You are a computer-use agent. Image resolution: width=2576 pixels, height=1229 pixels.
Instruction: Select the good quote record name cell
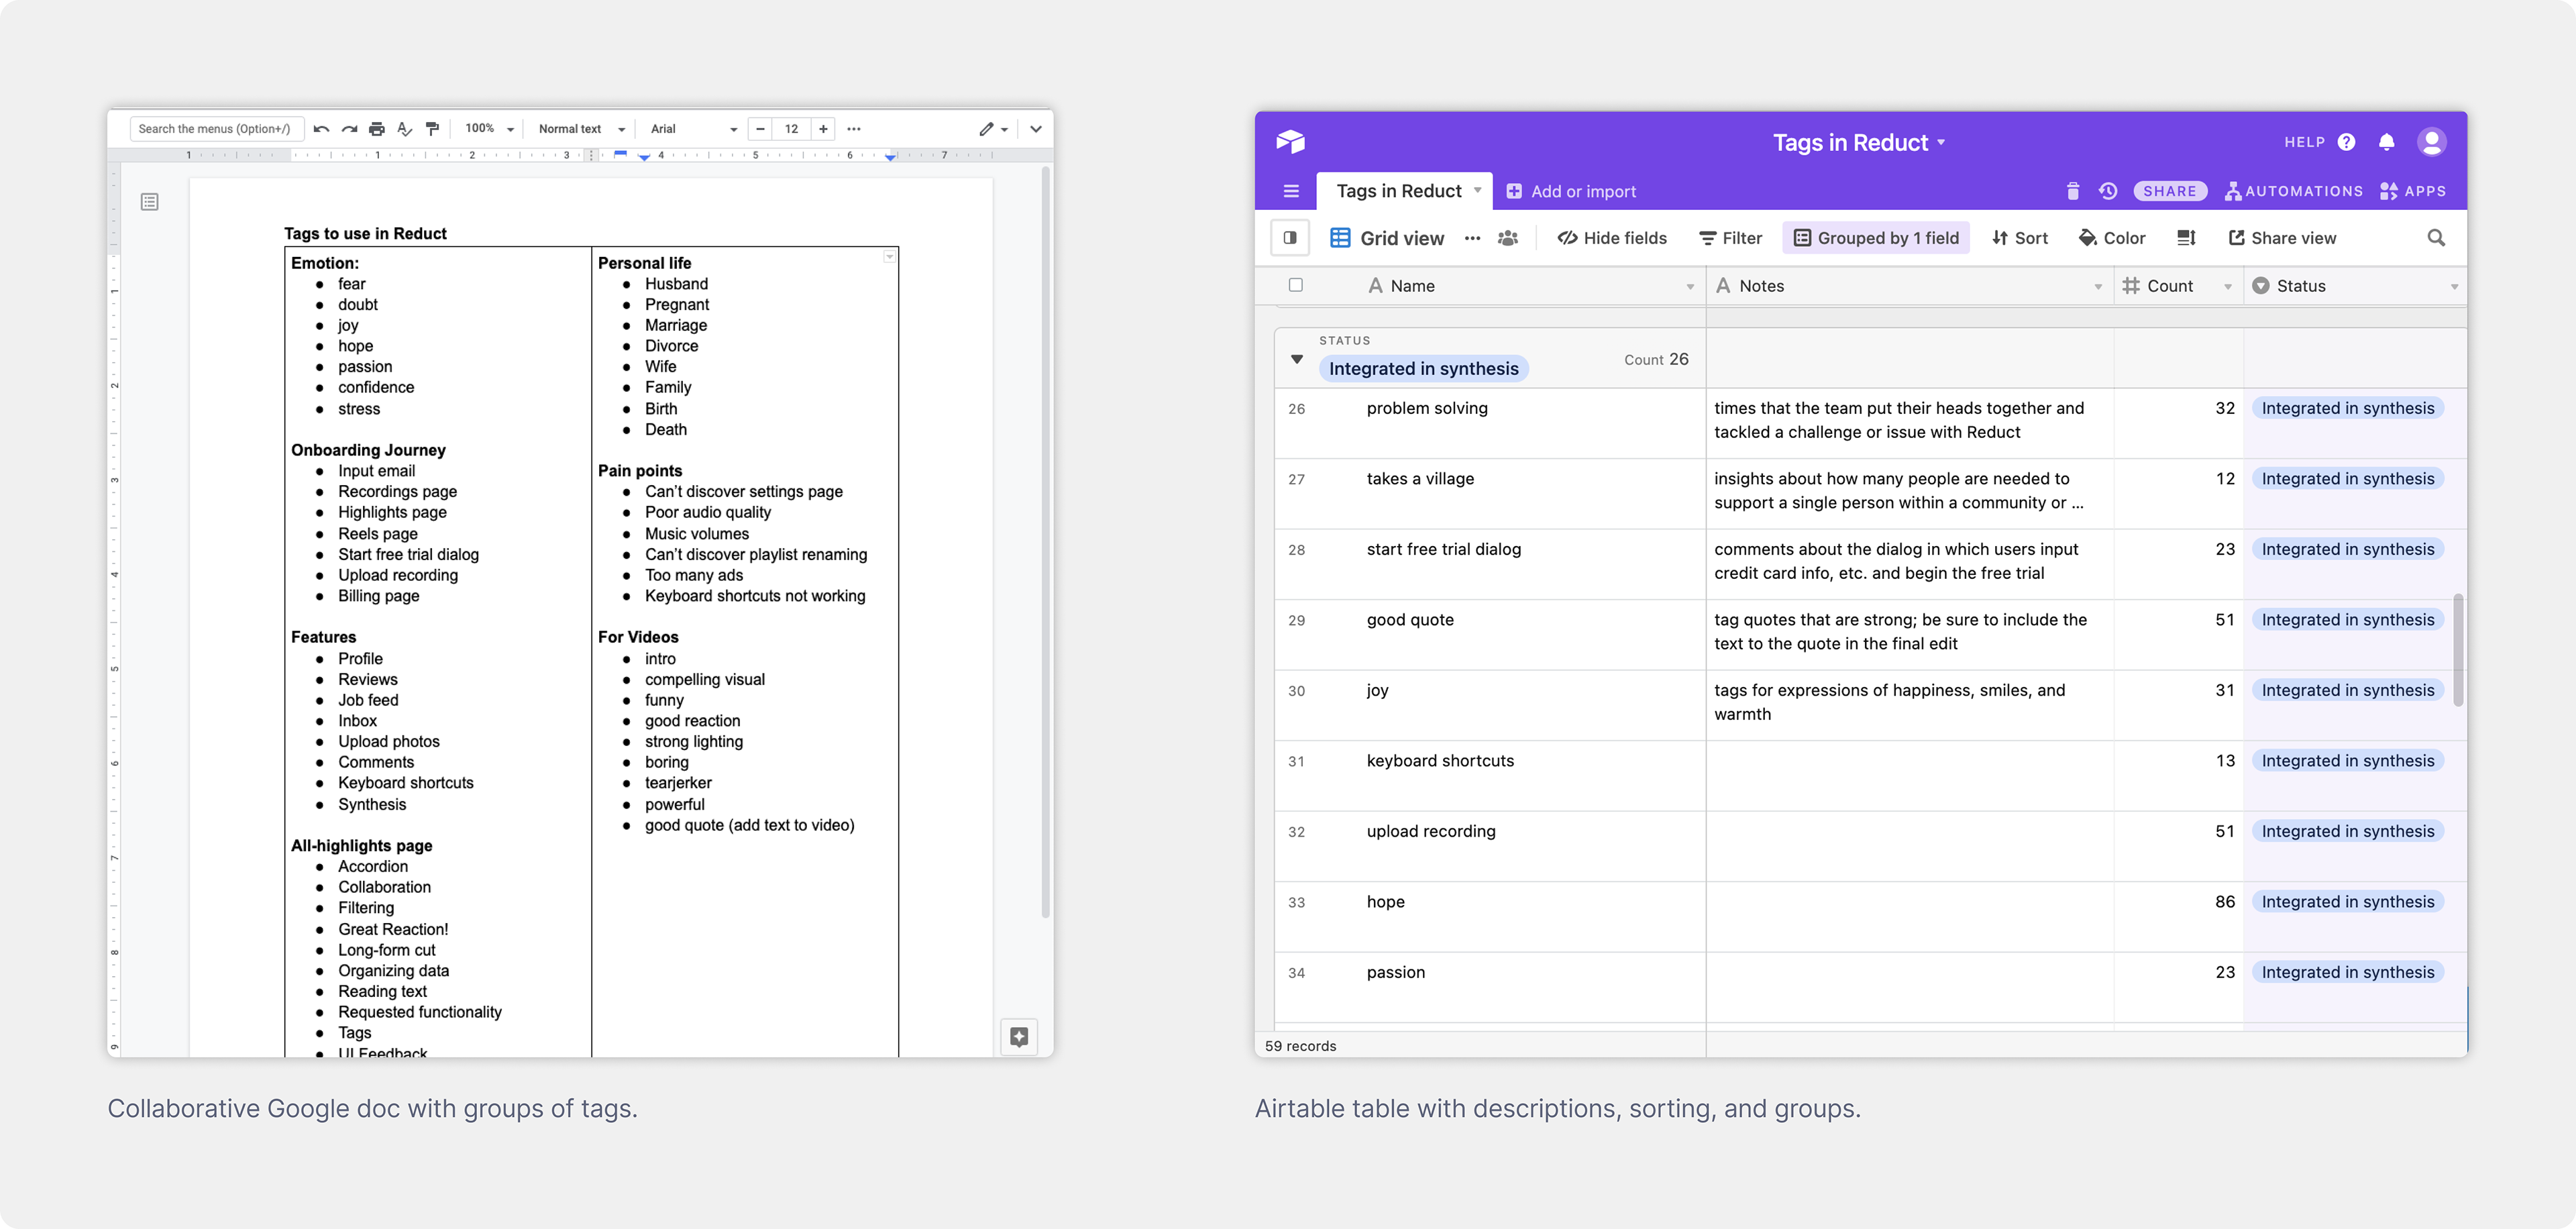click(x=1490, y=635)
